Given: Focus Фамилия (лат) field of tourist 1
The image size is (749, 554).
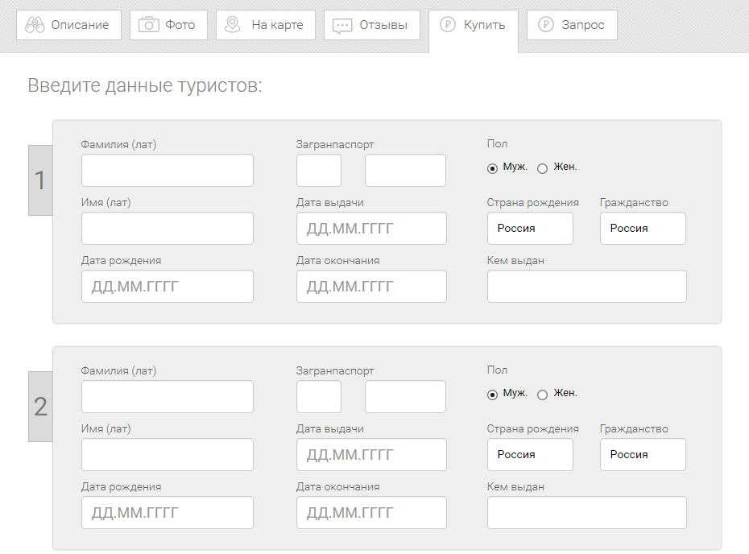Looking at the screenshot, I should click(168, 170).
